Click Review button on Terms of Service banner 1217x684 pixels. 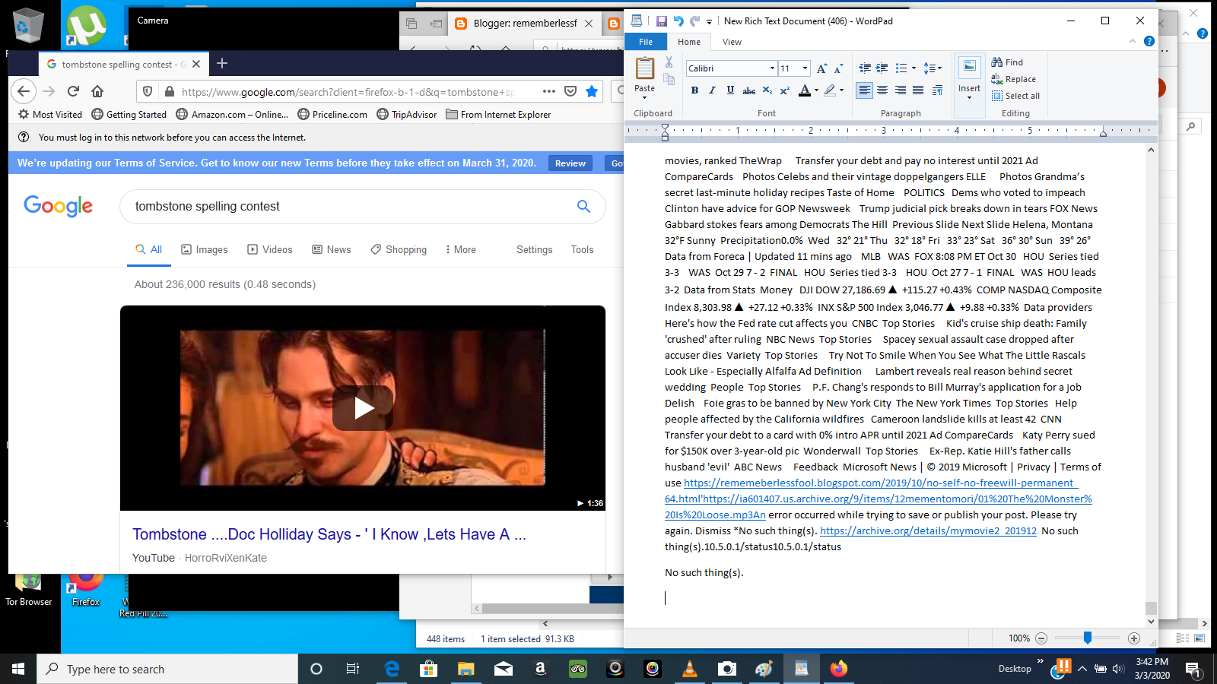tap(570, 163)
